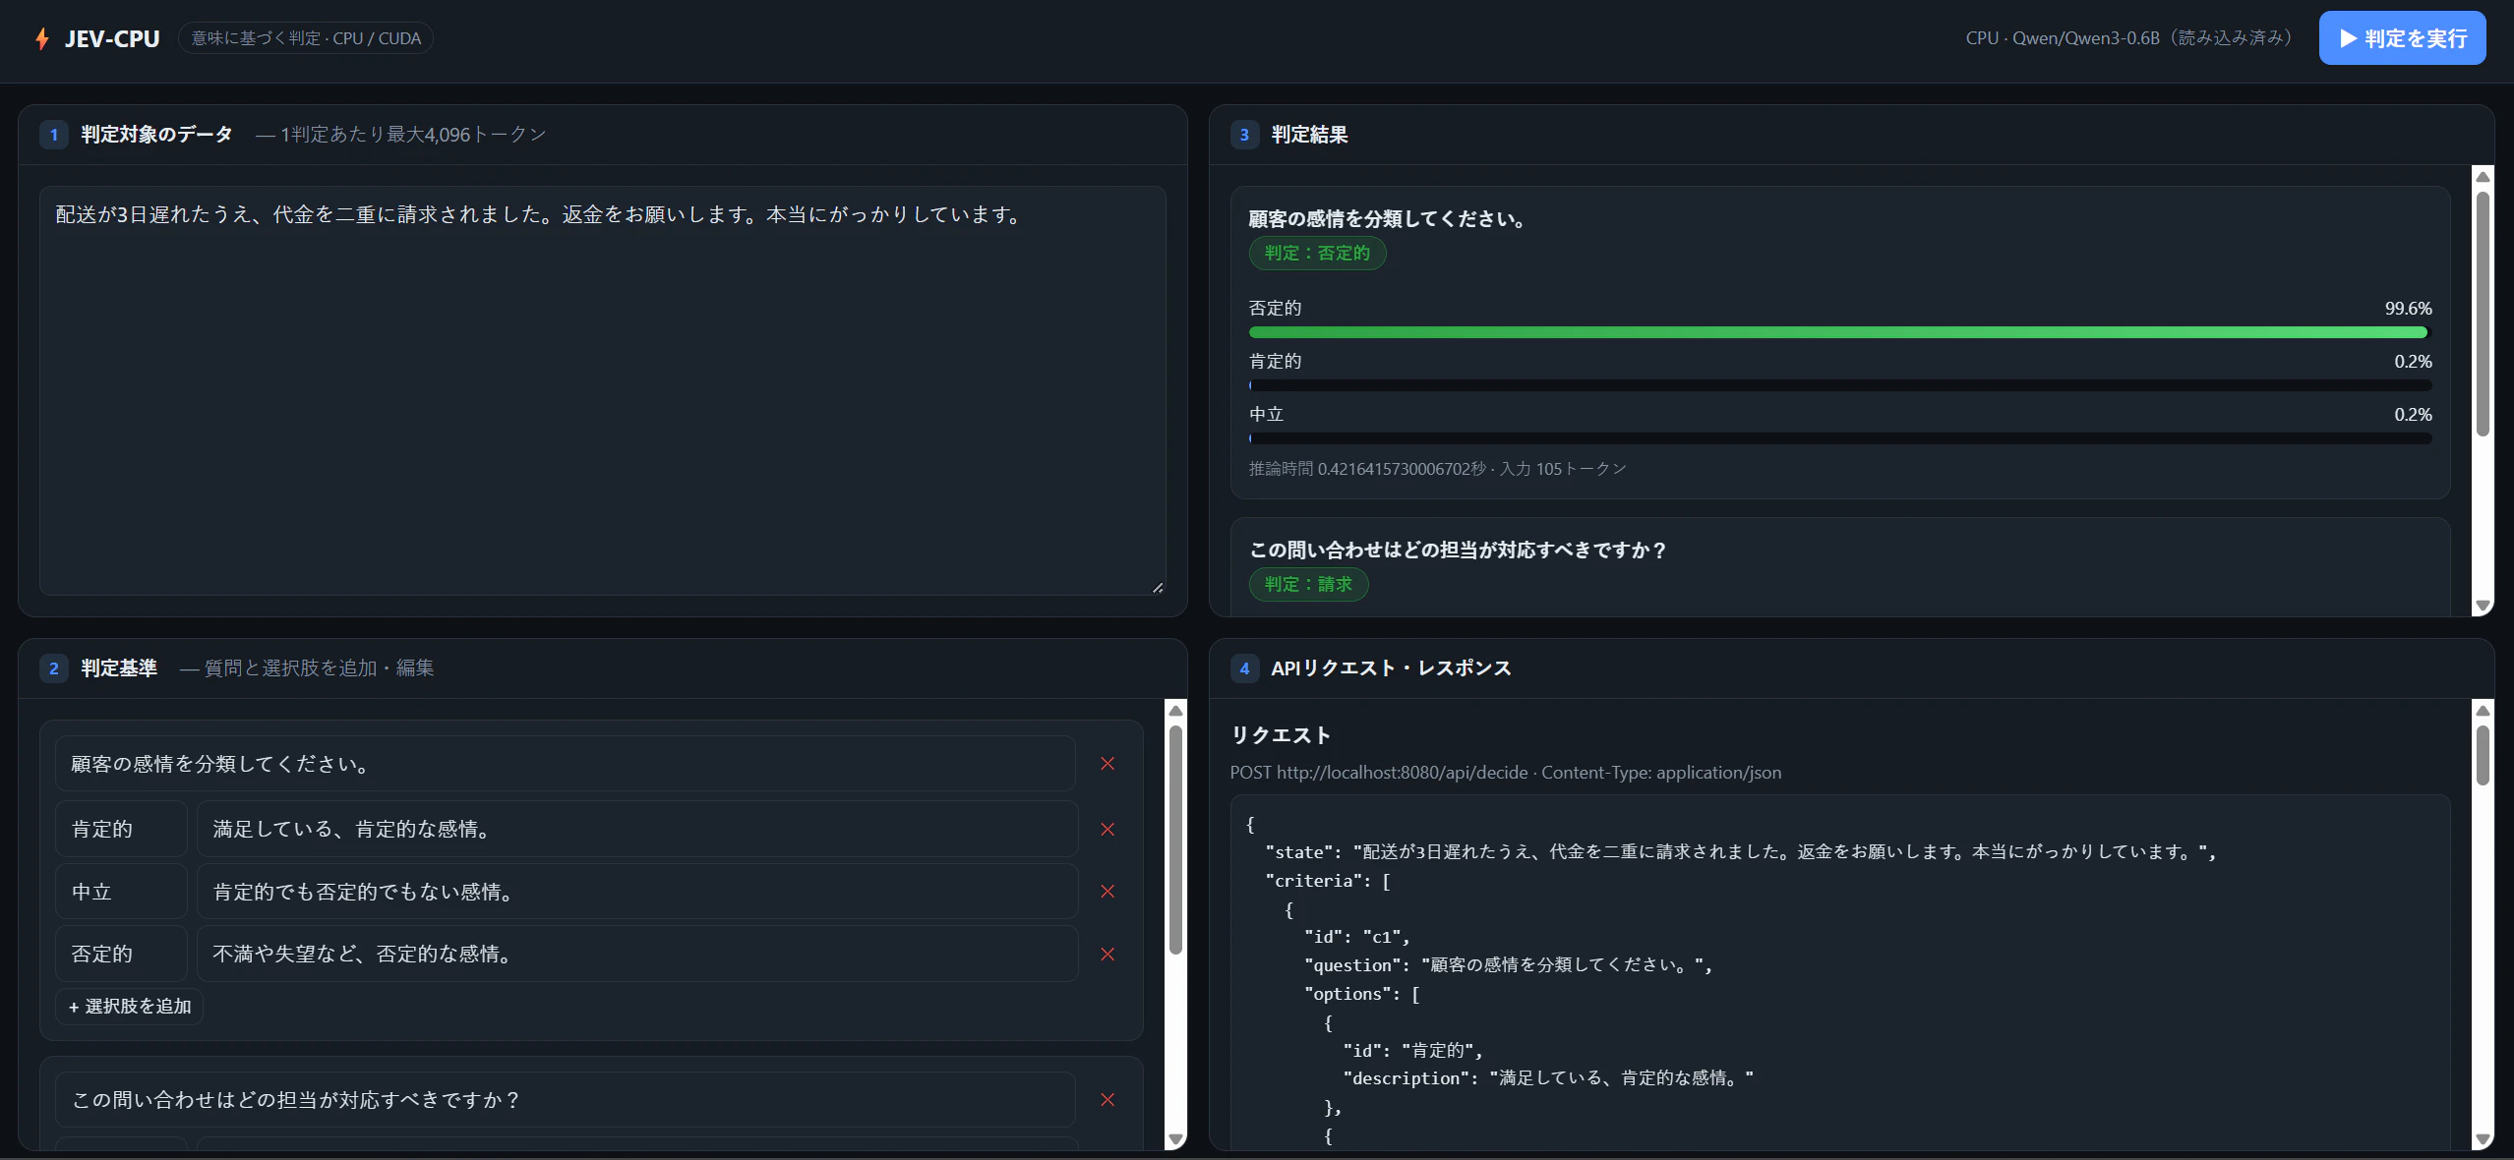This screenshot has height=1160, width=2514.
Task: Click the judgment target data text area
Action: (602, 390)
